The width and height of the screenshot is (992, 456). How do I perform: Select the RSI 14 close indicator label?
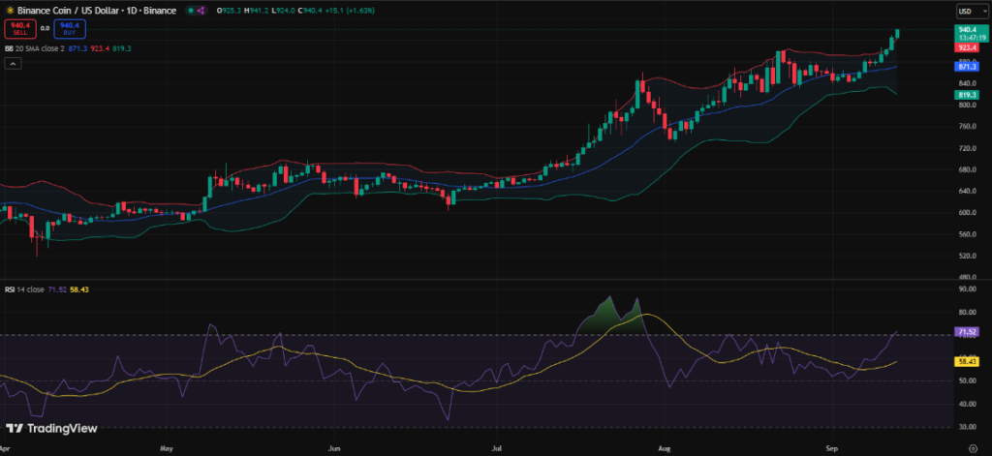(25, 289)
